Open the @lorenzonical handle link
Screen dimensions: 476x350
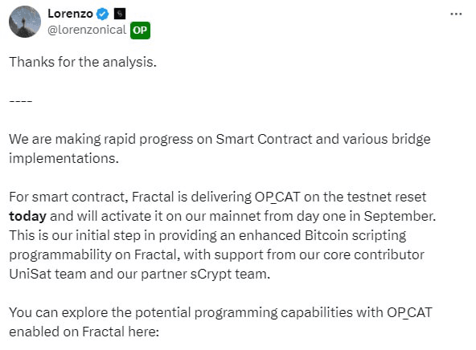click(87, 30)
